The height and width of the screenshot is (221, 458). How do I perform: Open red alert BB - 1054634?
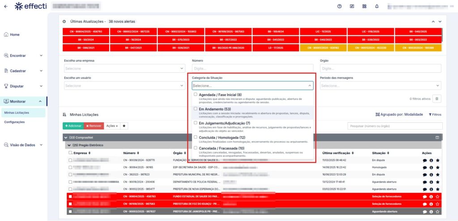pyautogui.click(x=276, y=32)
